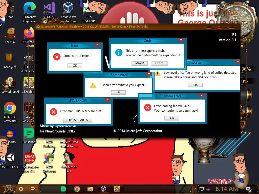Open Internet Explorer desktop shortcut

(x=29, y=12)
